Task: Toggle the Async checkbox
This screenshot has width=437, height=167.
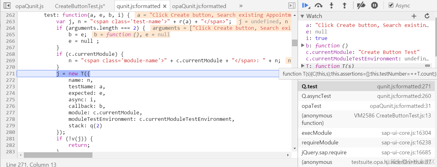Action: tap(391, 5)
